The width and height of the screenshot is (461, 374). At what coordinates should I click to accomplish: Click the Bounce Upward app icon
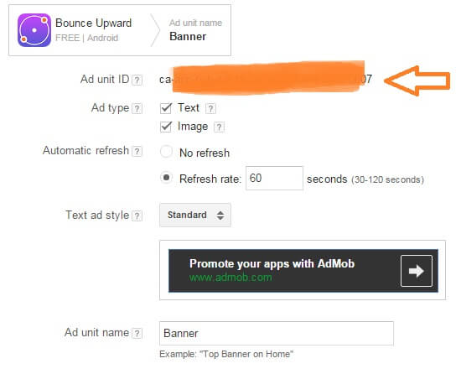34,30
